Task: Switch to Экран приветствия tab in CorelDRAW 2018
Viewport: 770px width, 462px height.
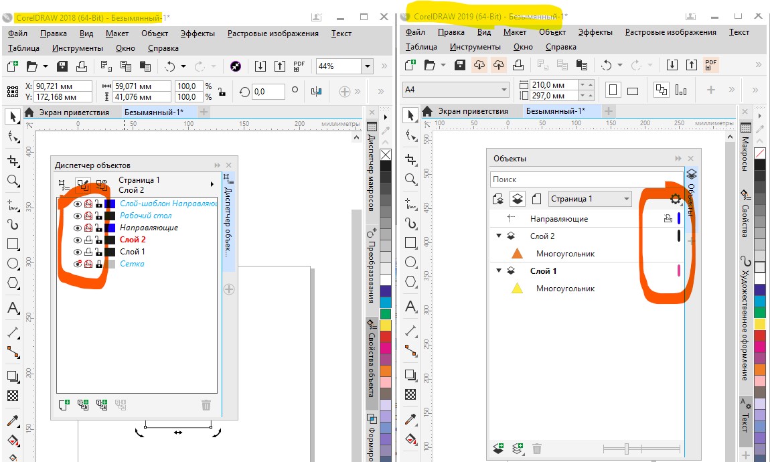Action: (74, 112)
